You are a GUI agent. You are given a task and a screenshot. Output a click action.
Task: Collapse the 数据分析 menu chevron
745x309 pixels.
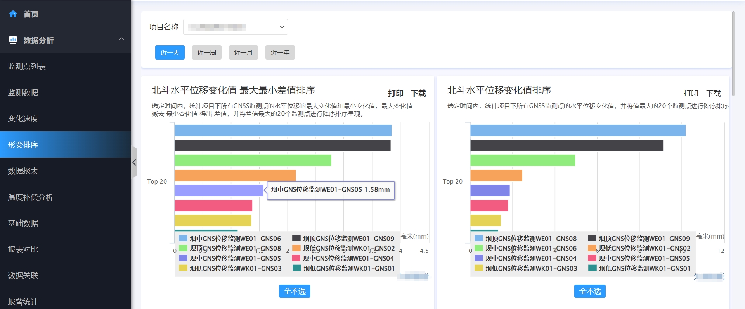pos(121,39)
